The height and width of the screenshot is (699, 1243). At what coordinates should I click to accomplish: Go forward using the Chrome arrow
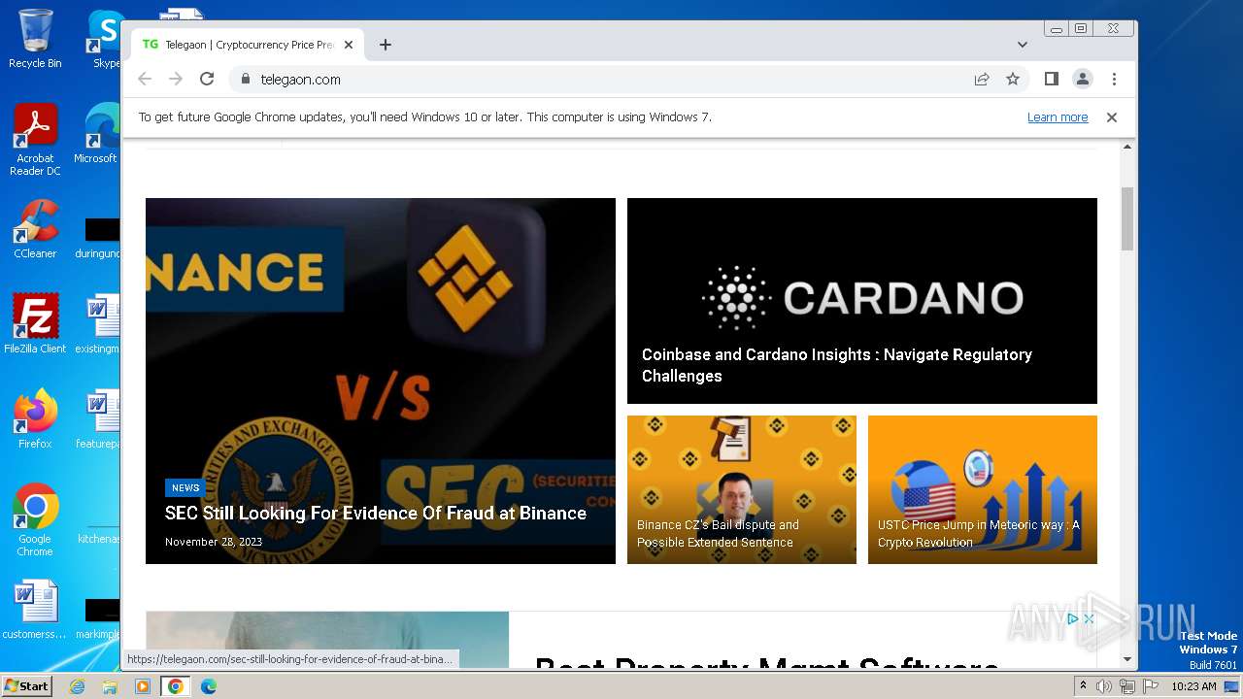[176, 79]
